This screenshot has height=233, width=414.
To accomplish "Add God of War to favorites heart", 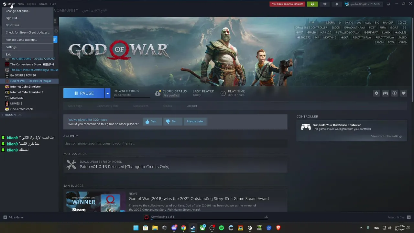I will (404, 93).
